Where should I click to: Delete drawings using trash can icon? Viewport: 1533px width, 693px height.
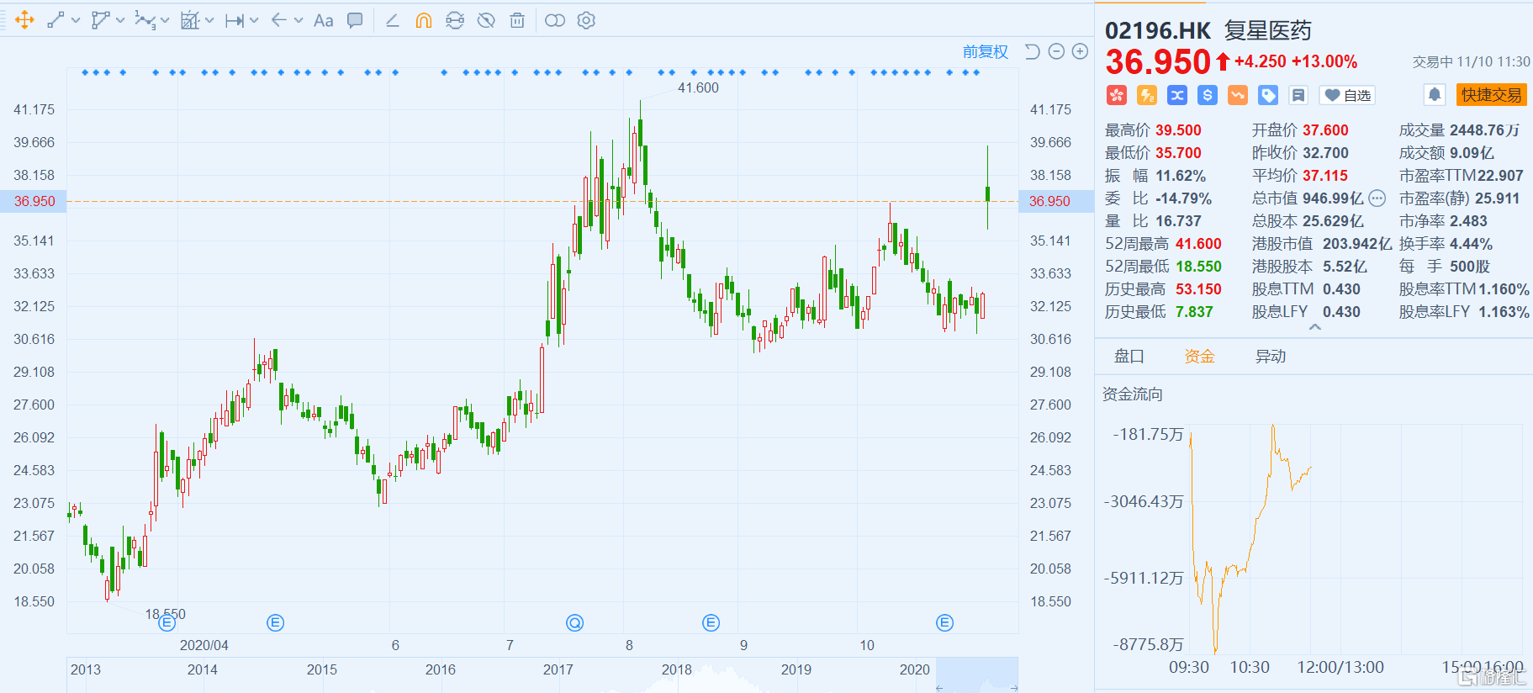pyautogui.click(x=517, y=20)
